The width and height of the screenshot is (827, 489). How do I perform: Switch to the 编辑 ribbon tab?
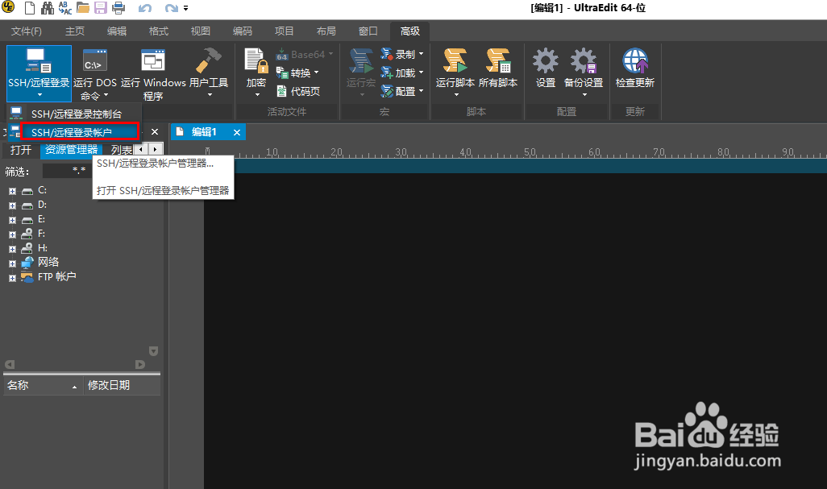(117, 31)
